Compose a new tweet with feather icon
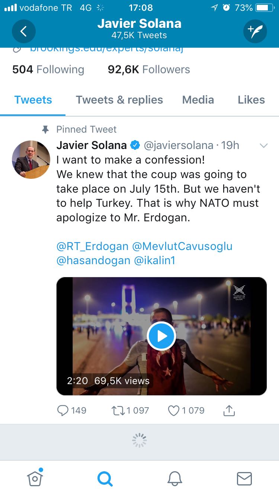Image resolution: width=279 pixels, height=497 pixels. coord(255,31)
